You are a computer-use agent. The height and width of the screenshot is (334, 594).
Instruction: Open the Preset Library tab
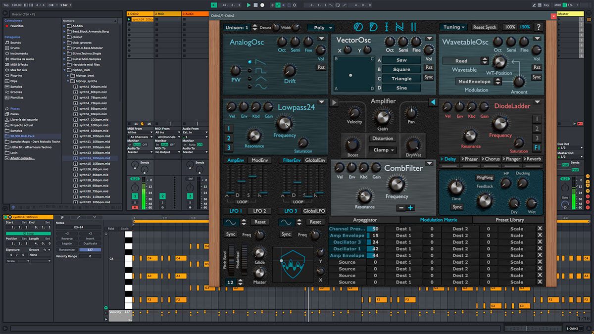click(x=509, y=220)
